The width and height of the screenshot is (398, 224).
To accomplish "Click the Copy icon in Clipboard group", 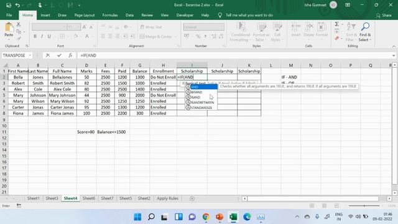I will point(19,32).
